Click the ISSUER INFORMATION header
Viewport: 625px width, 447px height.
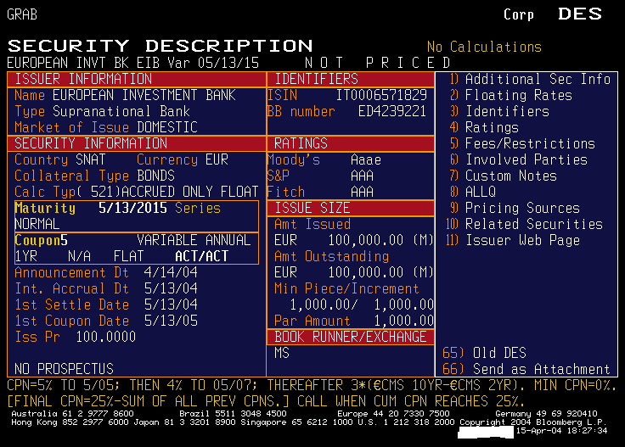click(83, 79)
